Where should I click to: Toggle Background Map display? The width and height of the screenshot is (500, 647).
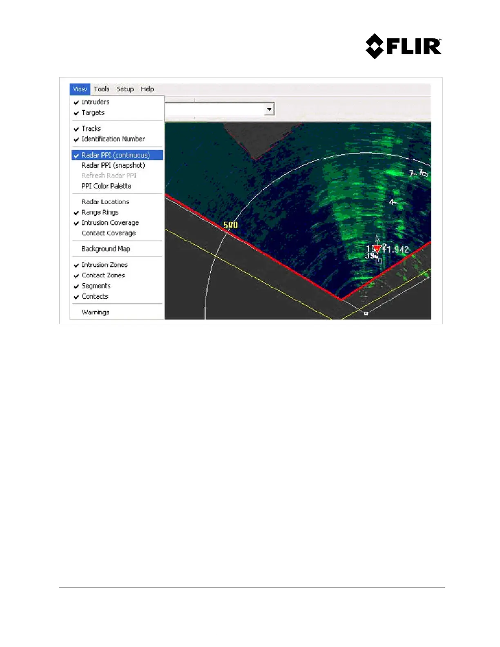[x=117, y=249]
